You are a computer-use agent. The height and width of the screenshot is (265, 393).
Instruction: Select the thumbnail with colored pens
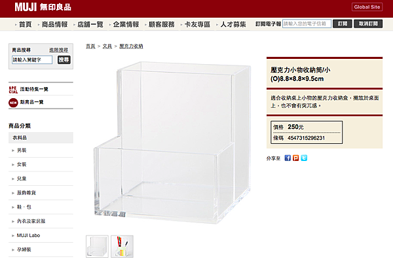click(122, 246)
